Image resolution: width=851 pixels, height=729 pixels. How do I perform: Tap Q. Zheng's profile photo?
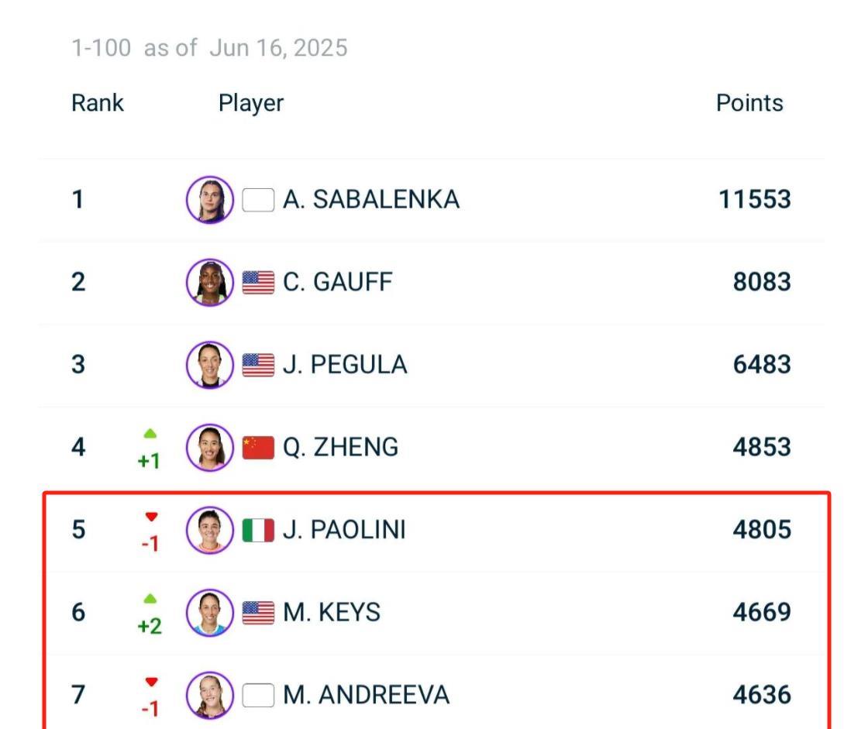point(209,447)
